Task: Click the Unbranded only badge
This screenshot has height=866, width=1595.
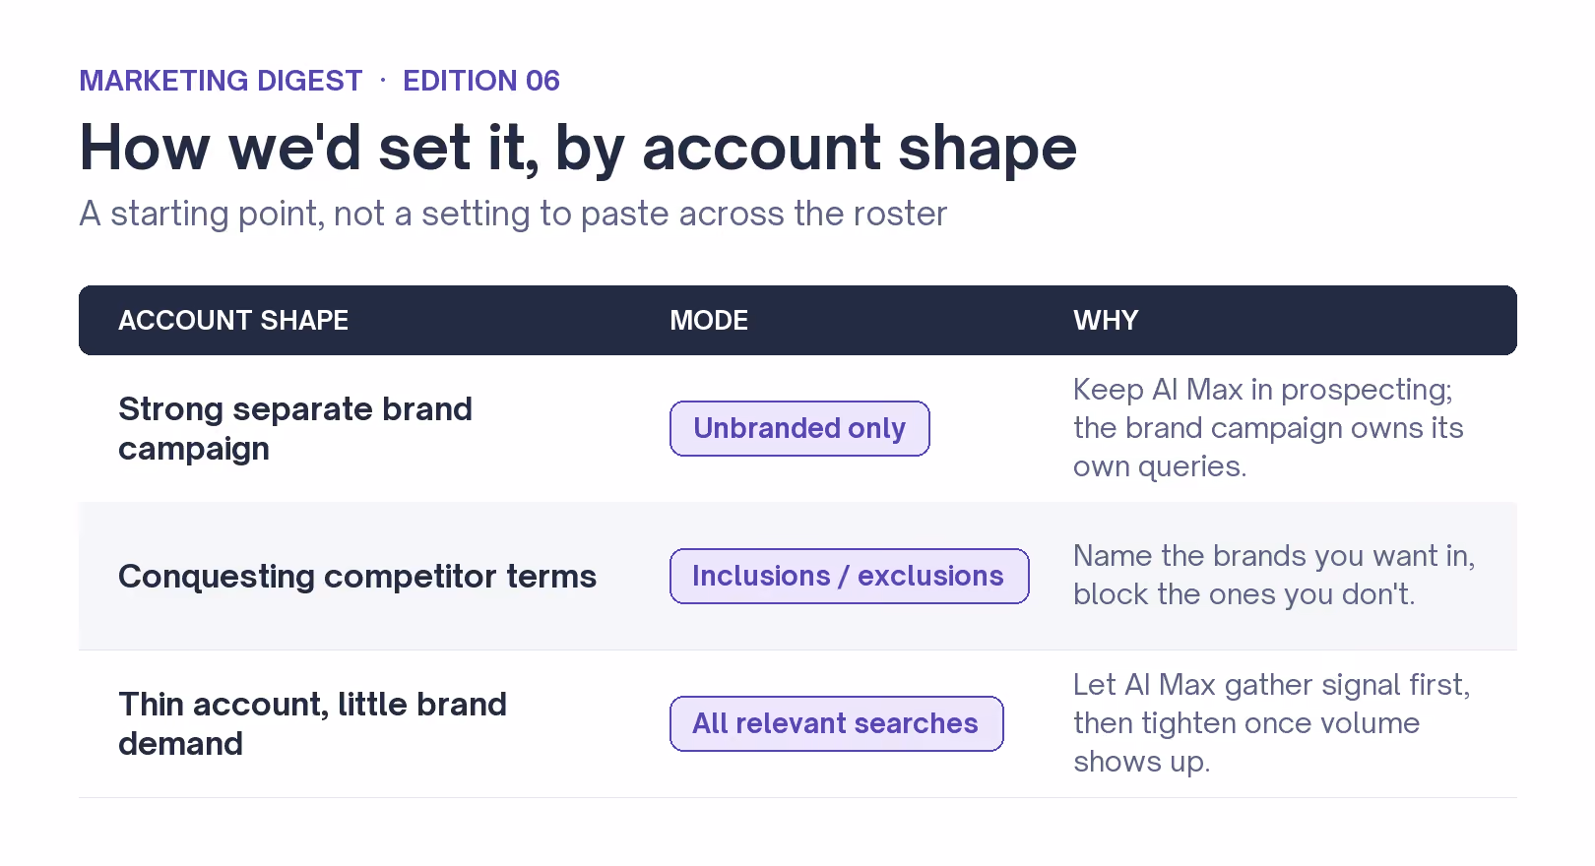Action: (x=799, y=428)
